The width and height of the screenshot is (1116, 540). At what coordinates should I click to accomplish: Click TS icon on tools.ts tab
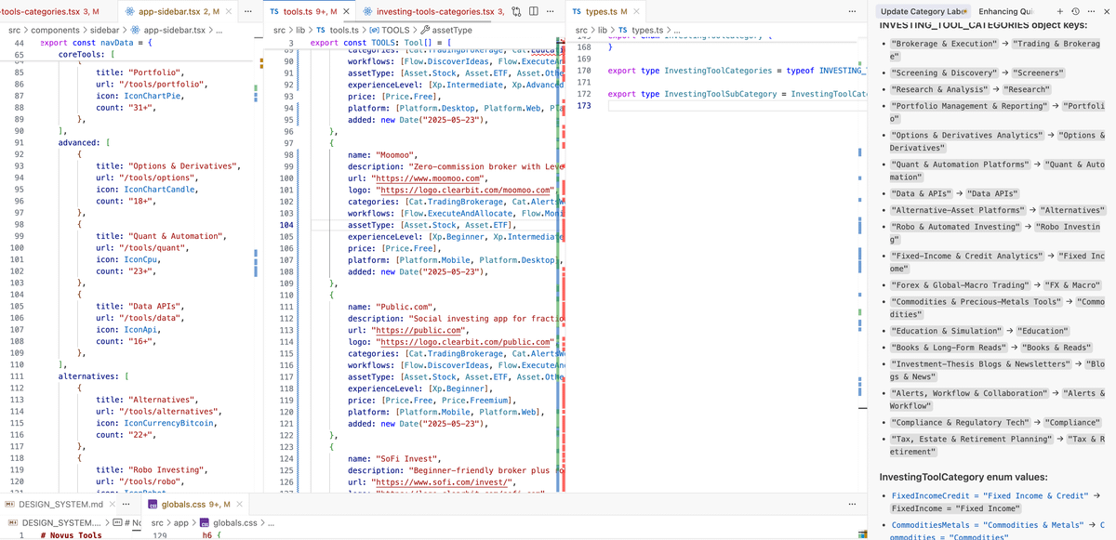tap(274, 11)
